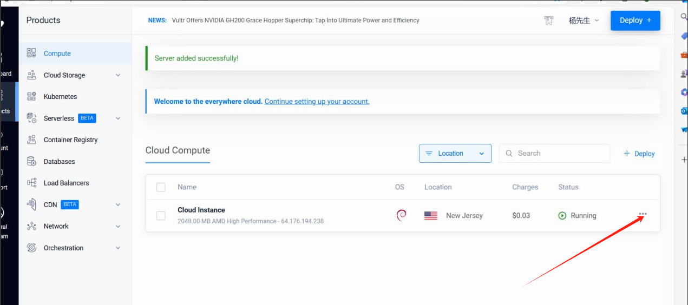Toggle the select-all checkbox in table header
This screenshot has height=305, width=688.
click(x=161, y=187)
